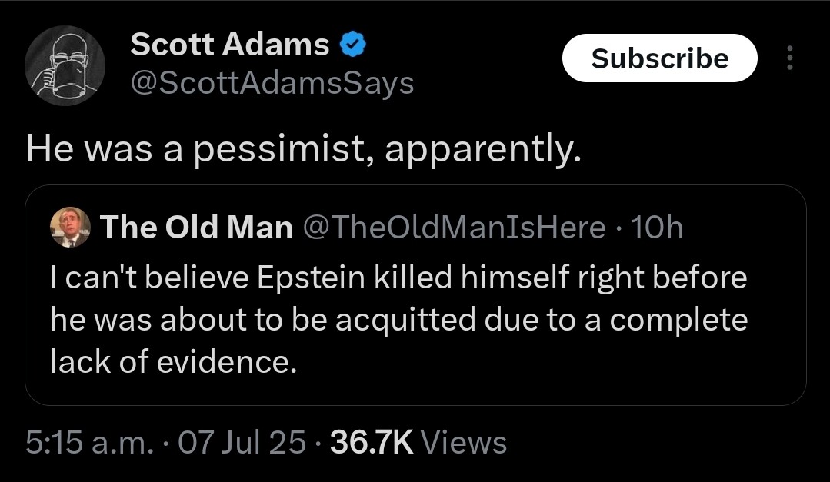View the 36.7K view count
Image resolution: width=830 pixels, height=482 pixels.
pyautogui.click(x=372, y=442)
